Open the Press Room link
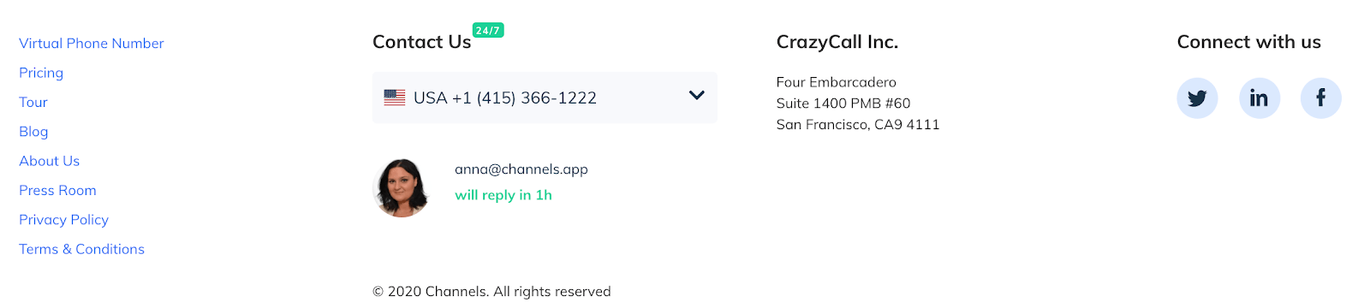Viewport: 1370px width, 308px height. [x=57, y=191]
